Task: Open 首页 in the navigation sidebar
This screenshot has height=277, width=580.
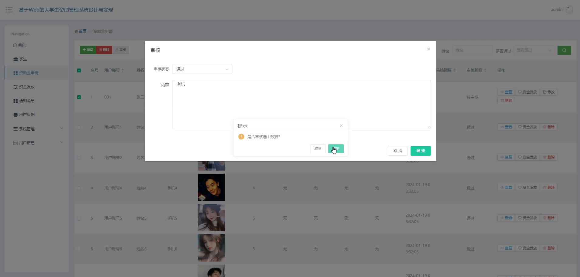Action: 37,45
